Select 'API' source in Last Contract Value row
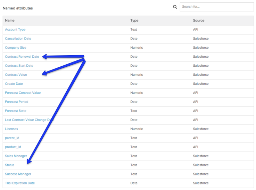 point(196,120)
